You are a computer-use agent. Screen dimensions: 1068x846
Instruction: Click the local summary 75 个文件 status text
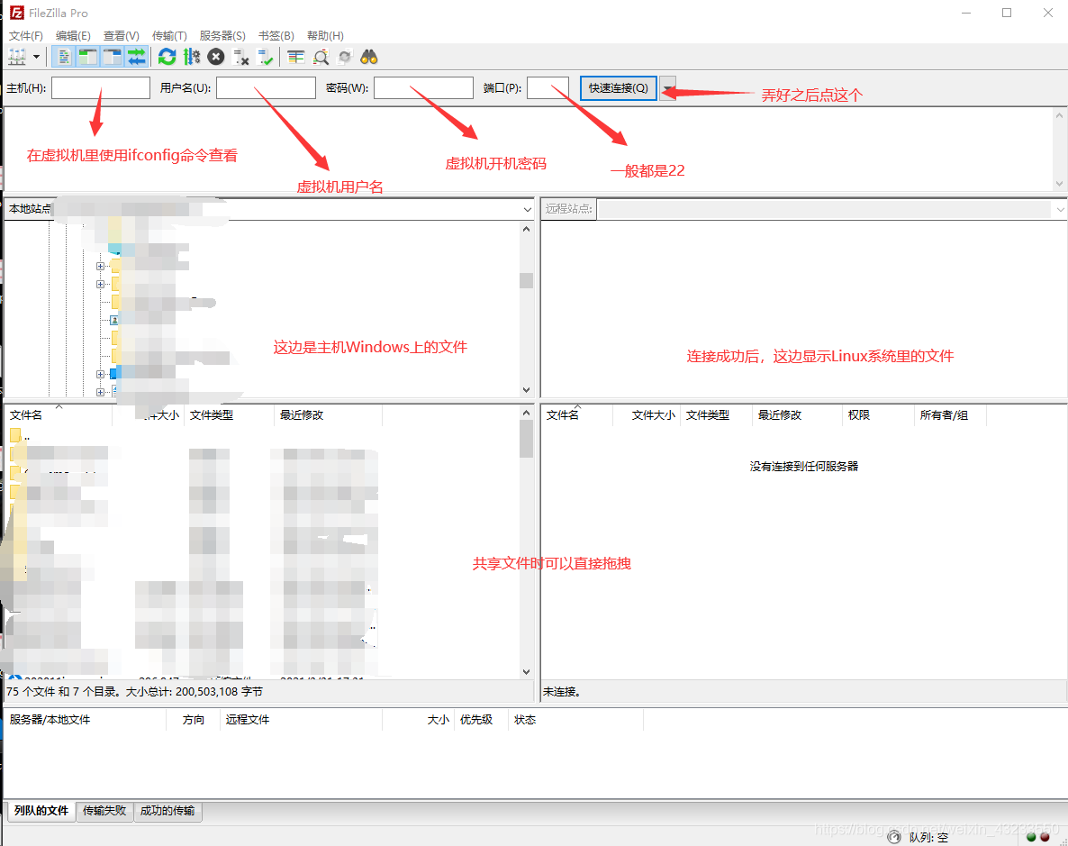point(135,691)
